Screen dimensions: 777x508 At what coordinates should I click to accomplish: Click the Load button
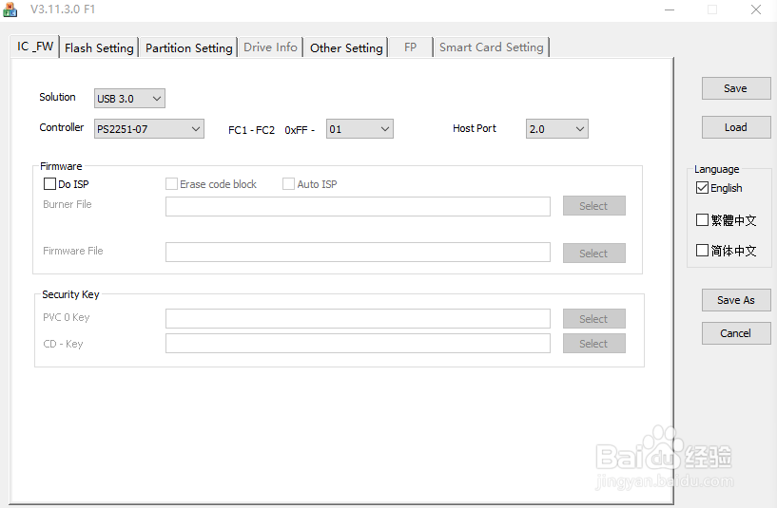[x=736, y=127]
